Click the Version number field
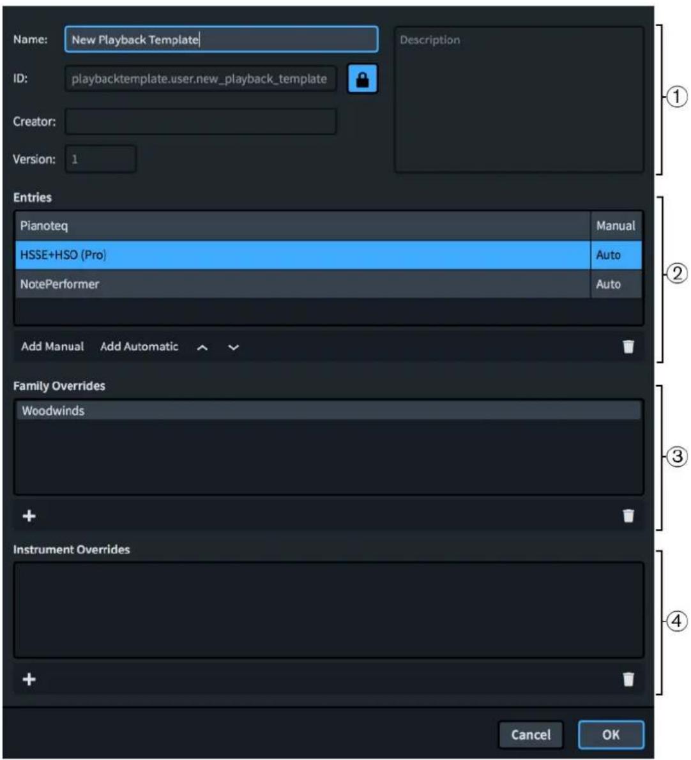The image size is (691, 760). 101,159
